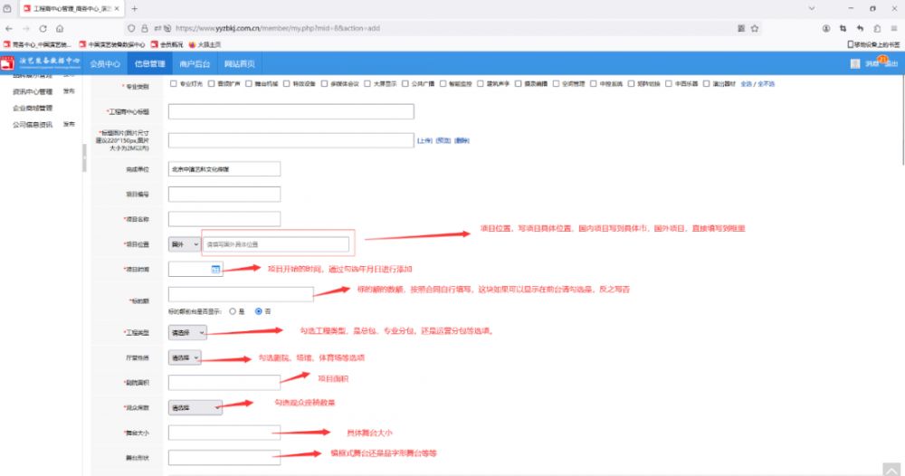Bookmark this page with the star icon
Image resolution: width=905 pixels, height=476 pixels.
click(757, 28)
